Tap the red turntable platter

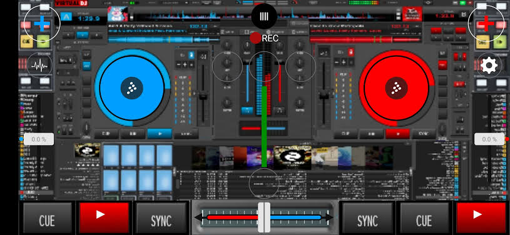(x=397, y=88)
